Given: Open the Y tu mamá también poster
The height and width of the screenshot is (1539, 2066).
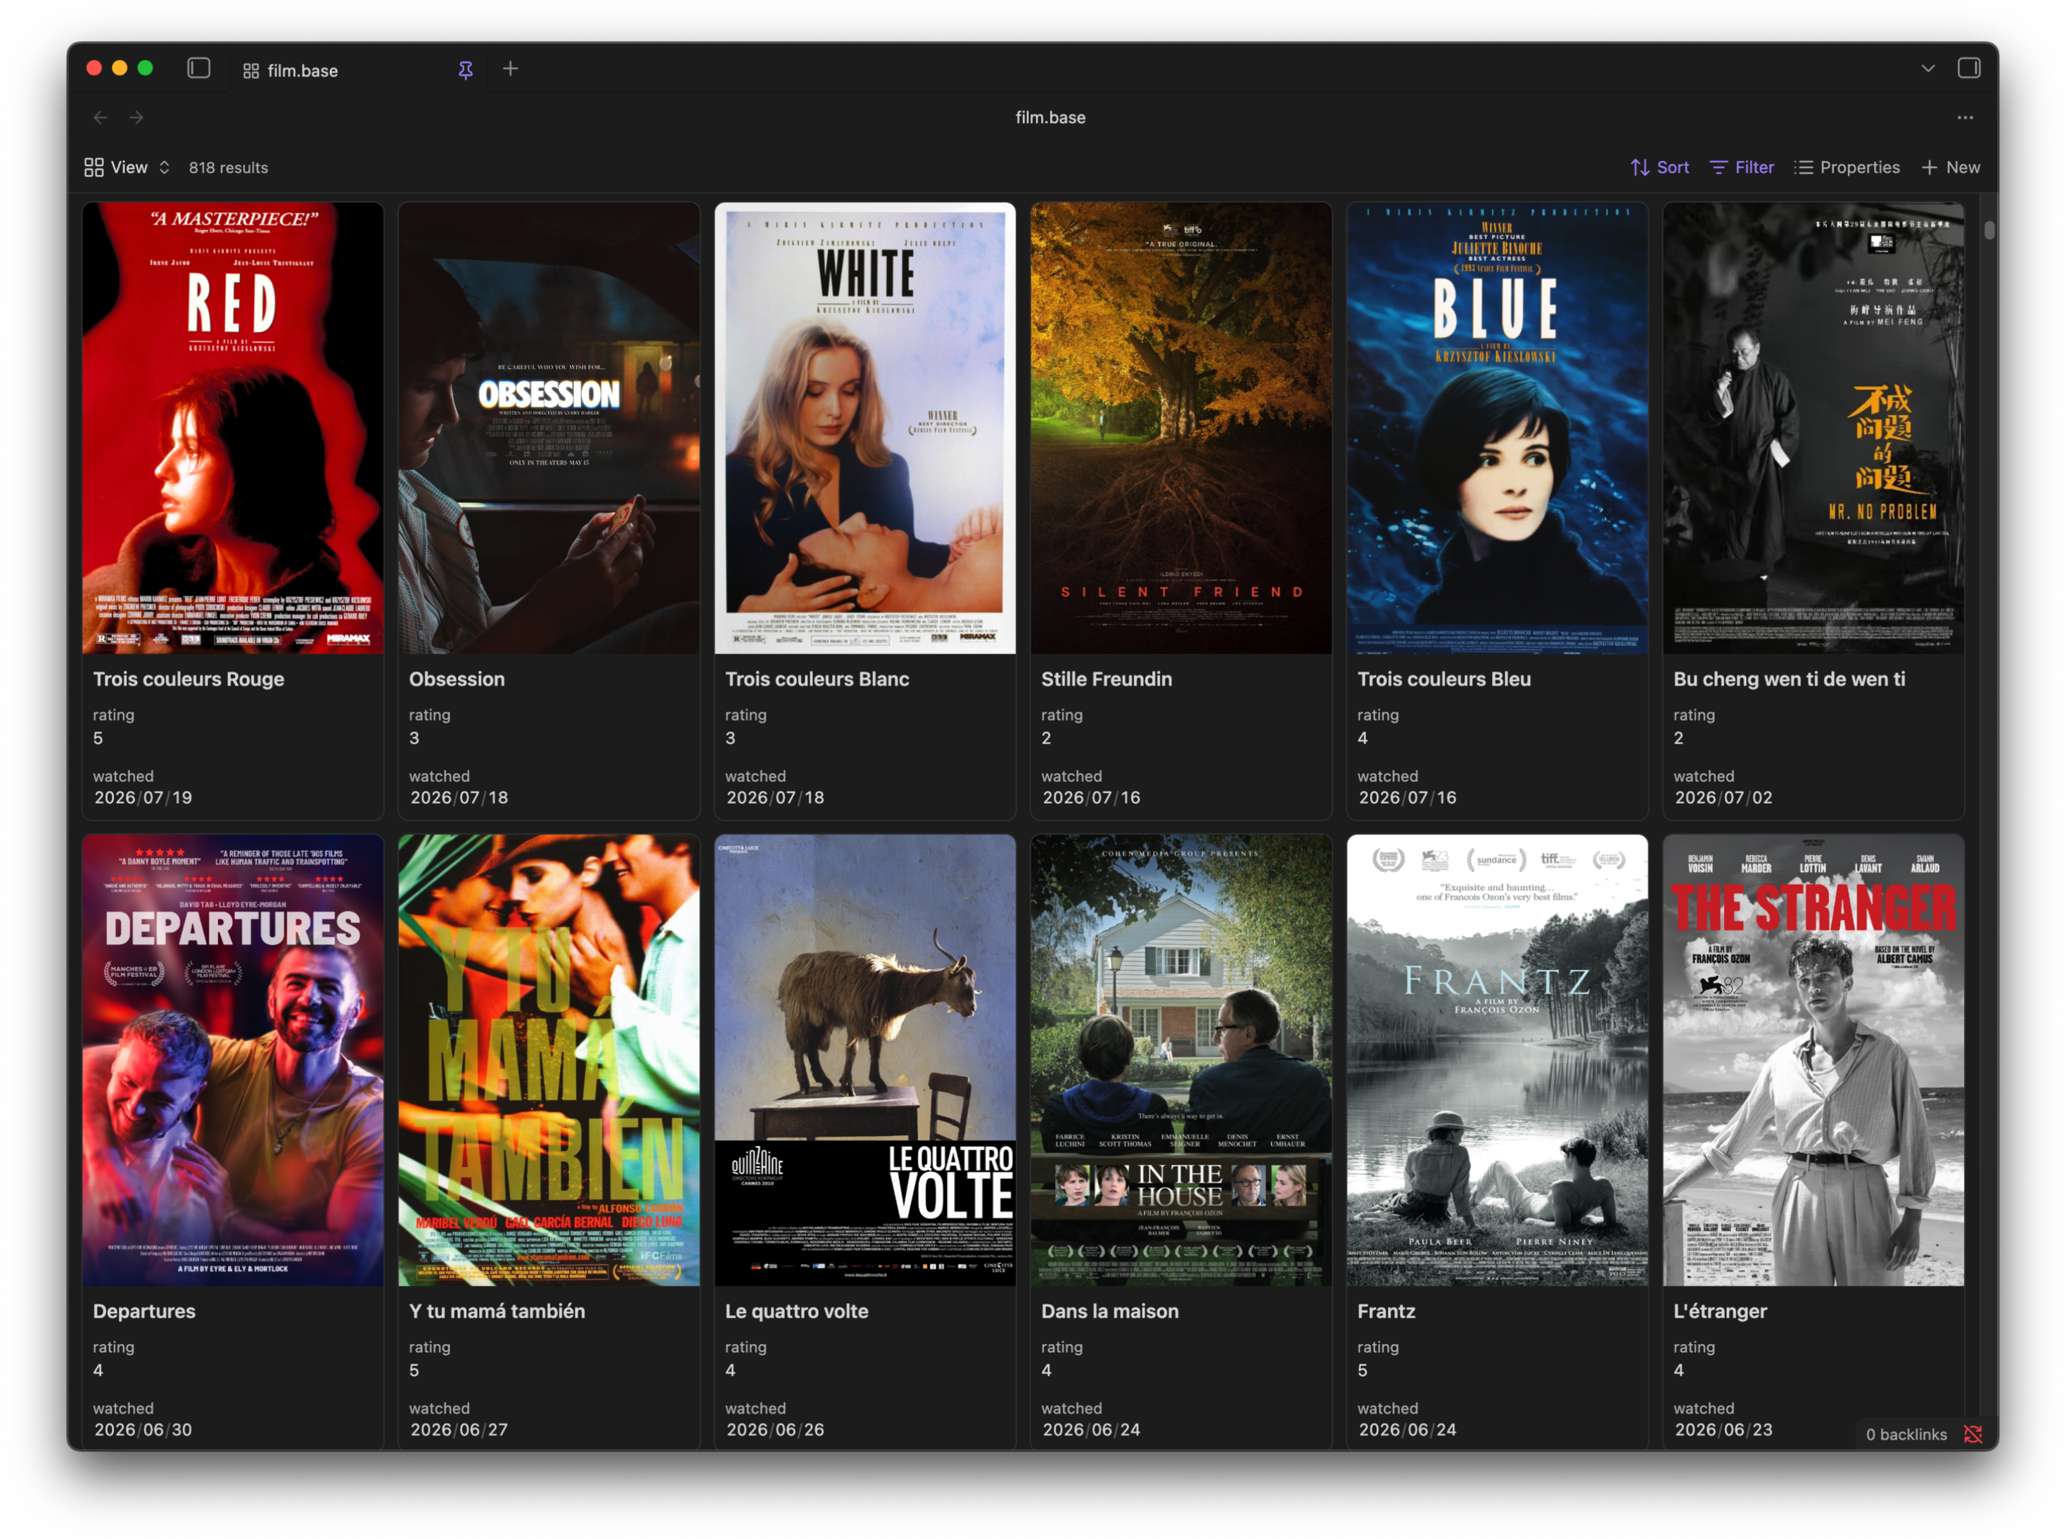Looking at the screenshot, I should [549, 1060].
